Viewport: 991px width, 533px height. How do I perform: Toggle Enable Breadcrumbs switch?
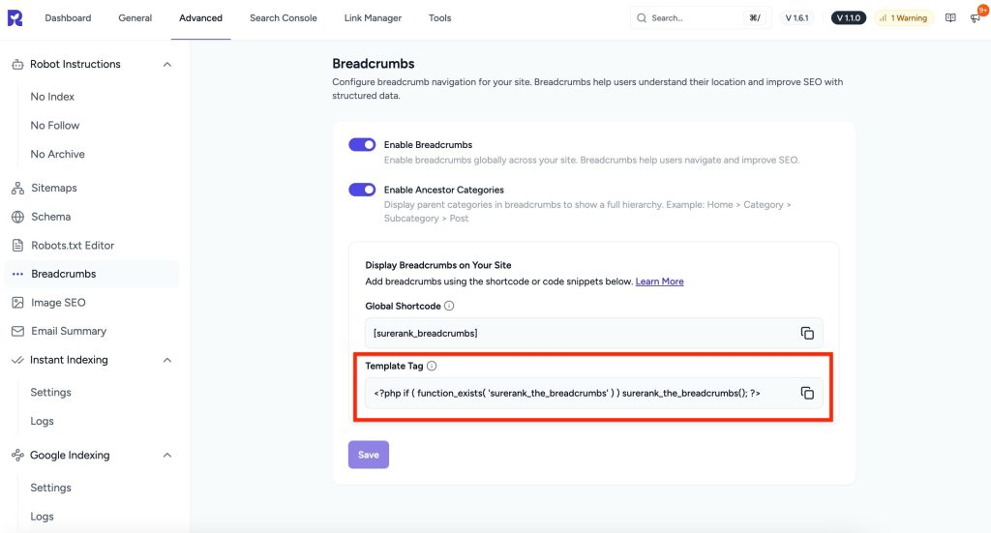pyautogui.click(x=362, y=145)
